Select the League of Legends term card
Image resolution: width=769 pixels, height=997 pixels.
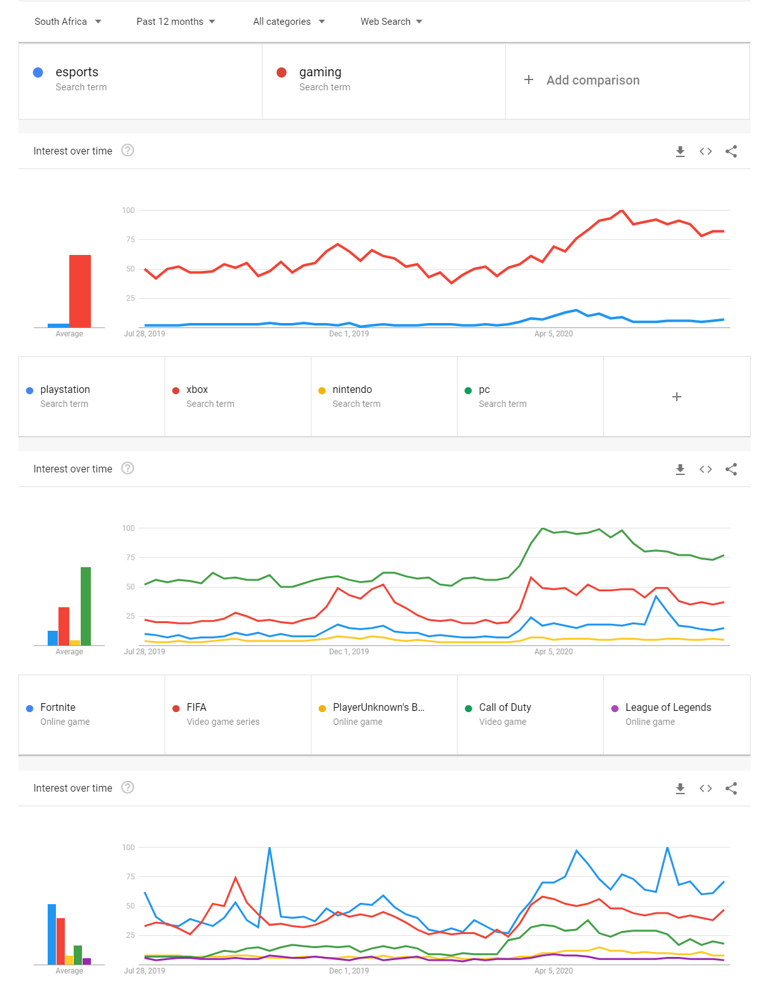[x=677, y=715]
